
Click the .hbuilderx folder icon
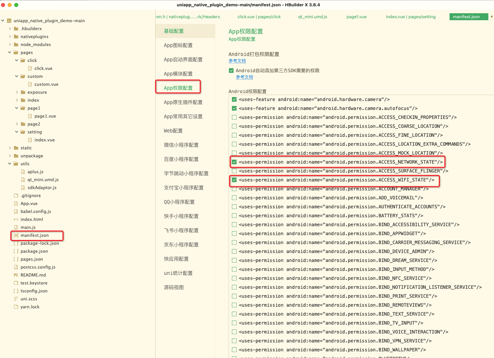coord(16,29)
